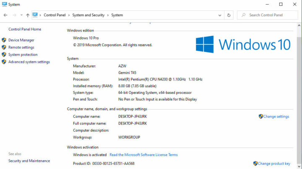Click the Up one level arrow
The height and width of the screenshot is (169, 302).
coord(28,15)
